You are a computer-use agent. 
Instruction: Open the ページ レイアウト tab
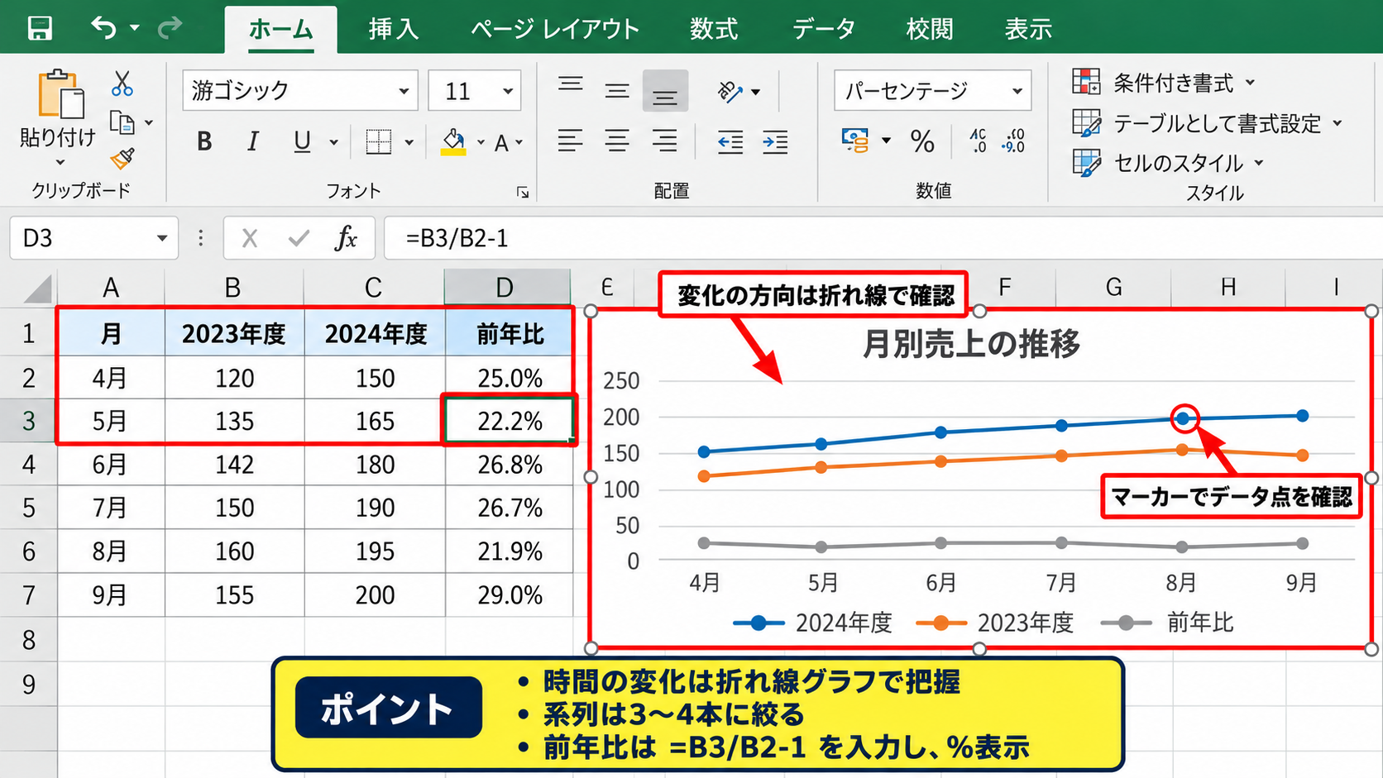[555, 30]
